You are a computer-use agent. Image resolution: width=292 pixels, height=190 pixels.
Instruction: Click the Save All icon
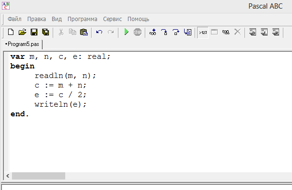tap(46, 32)
